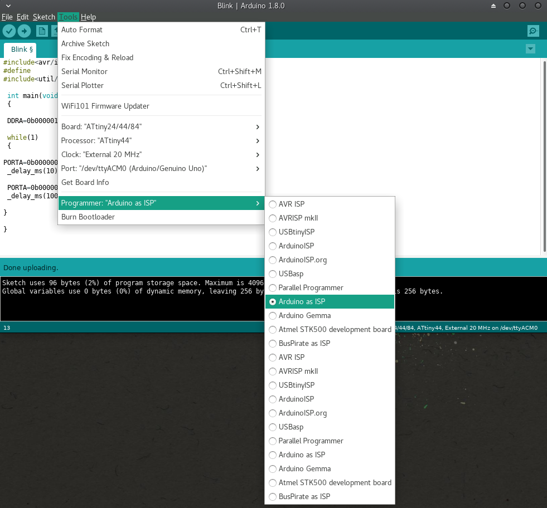Expand the Clock External 20 MHz submenu
The height and width of the screenshot is (508, 547).
click(x=161, y=154)
